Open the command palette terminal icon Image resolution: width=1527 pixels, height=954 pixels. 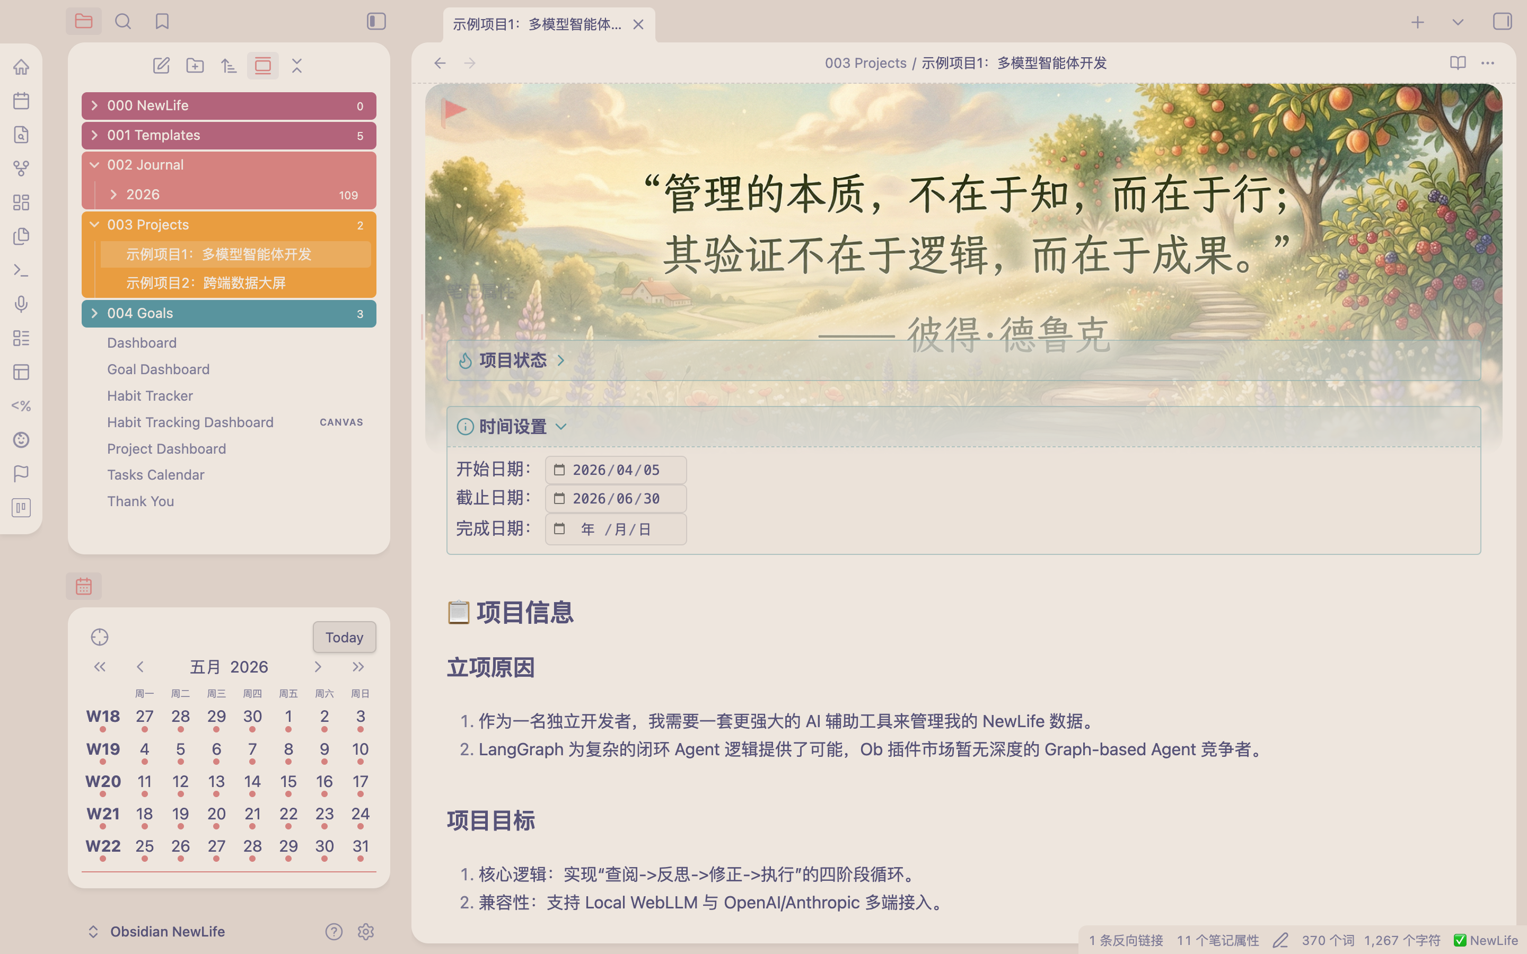21,270
